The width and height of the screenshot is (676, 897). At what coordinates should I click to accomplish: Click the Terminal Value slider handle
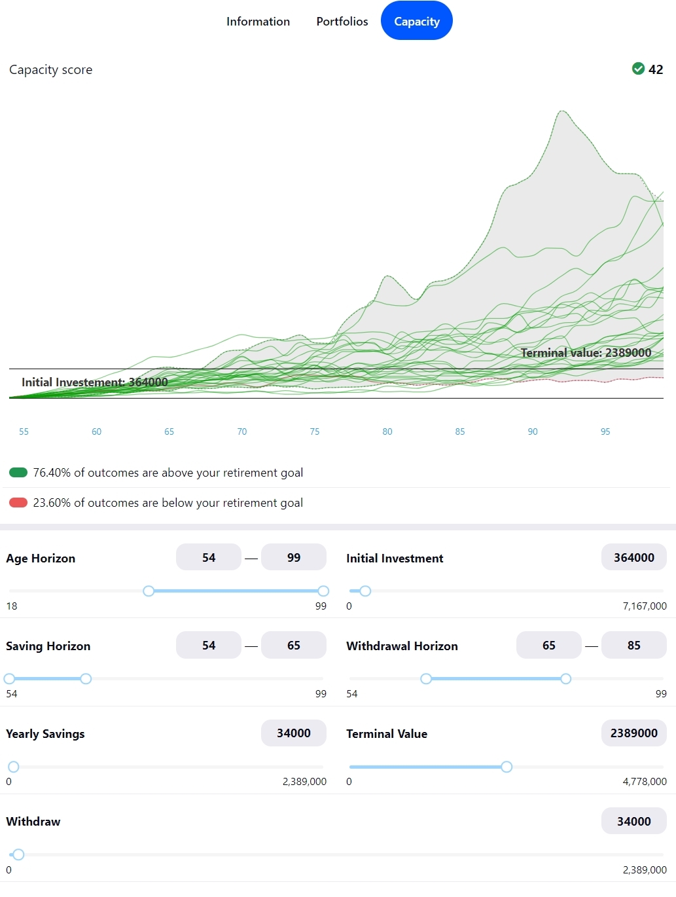507,767
